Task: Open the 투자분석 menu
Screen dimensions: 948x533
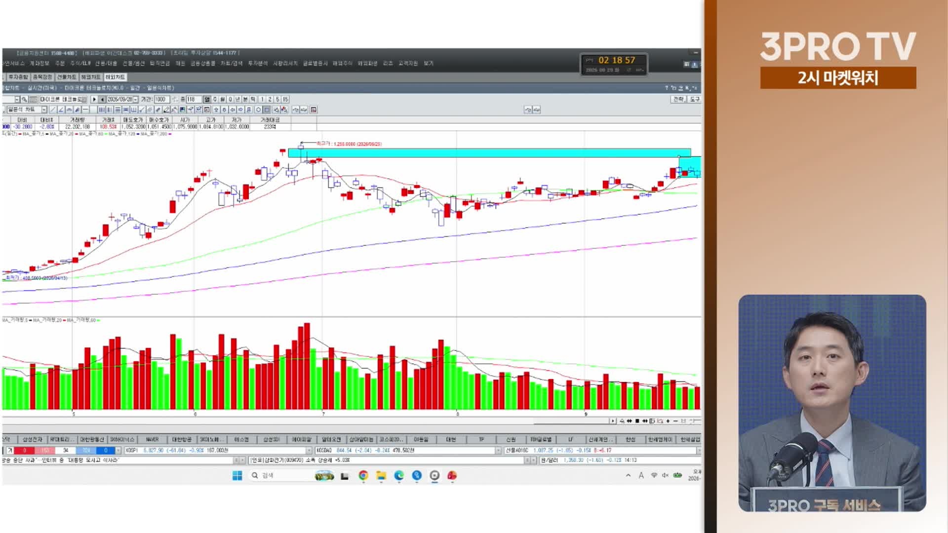Action: (x=257, y=63)
